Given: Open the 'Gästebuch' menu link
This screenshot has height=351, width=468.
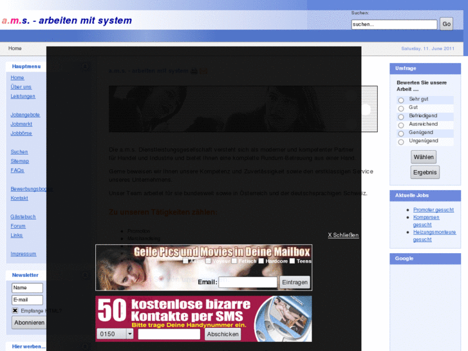Looking at the screenshot, I should (23, 216).
